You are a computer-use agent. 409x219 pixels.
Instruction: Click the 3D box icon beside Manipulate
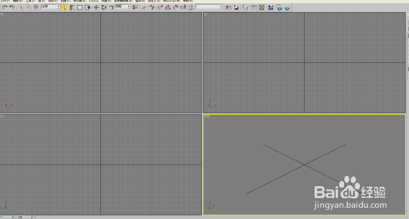click(x=152, y=7)
